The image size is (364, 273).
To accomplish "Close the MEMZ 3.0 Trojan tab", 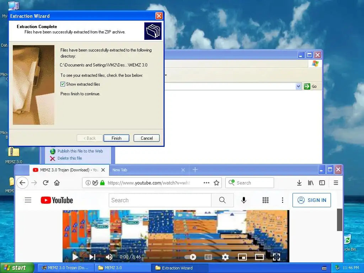I will click(103, 170).
